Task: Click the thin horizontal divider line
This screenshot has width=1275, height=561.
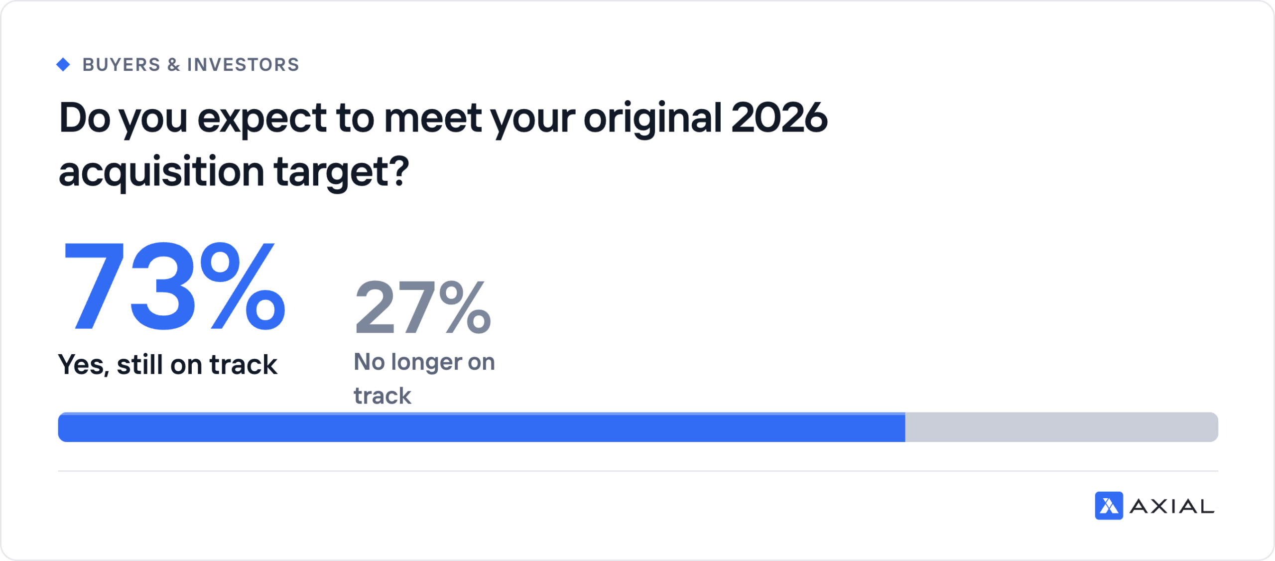Action: pos(638,471)
